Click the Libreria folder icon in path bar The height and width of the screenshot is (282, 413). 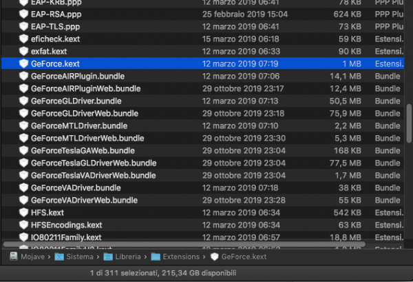click(108, 256)
